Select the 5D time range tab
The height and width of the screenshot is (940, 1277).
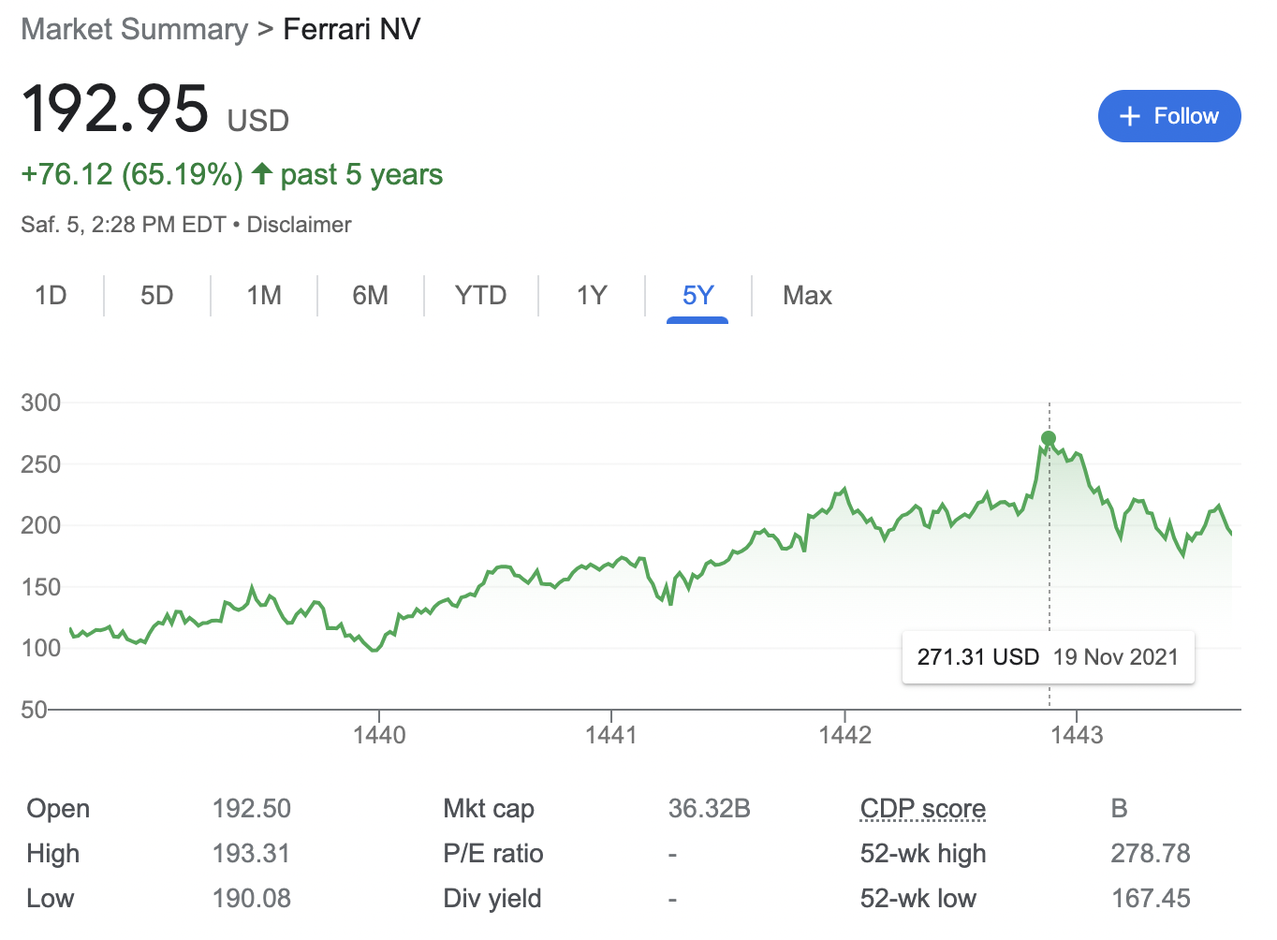157,296
